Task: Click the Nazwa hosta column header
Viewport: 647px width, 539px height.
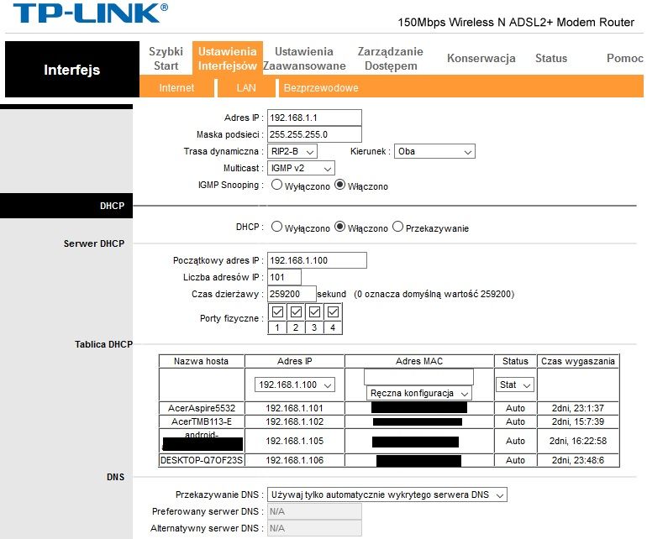Action: pos(201,361)
